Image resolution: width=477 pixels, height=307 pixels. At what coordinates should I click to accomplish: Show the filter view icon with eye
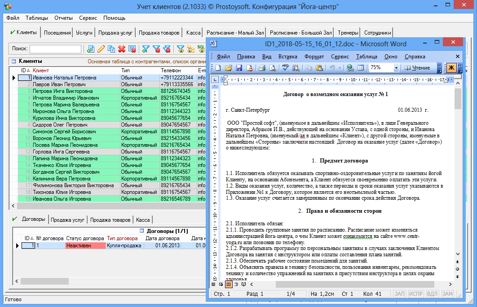pos(181,48)
